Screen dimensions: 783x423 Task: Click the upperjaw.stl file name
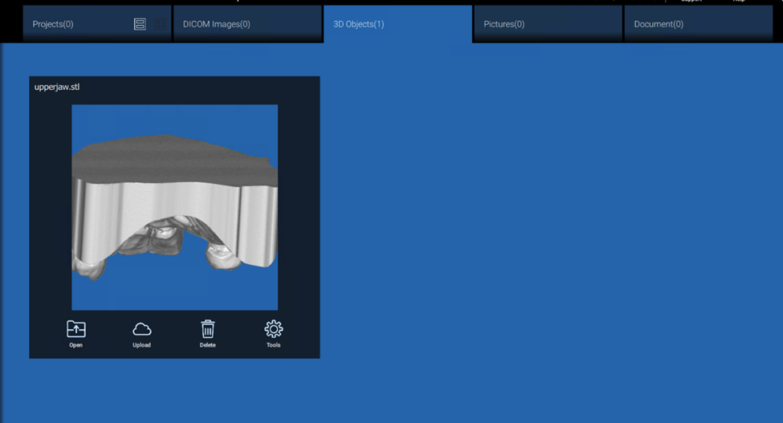57,87
